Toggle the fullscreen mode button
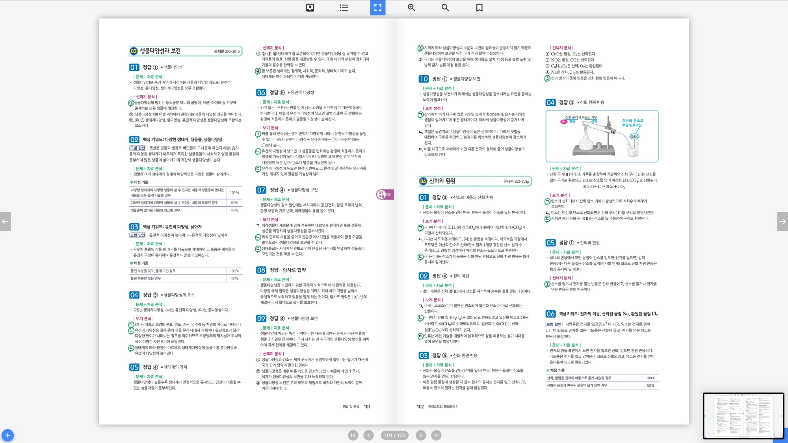788x443 pixels. (377, 7)
